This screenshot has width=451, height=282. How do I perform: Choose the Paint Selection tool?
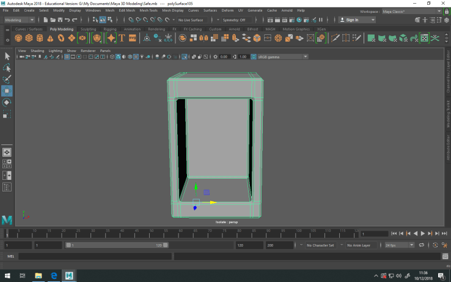pos(7,80)
